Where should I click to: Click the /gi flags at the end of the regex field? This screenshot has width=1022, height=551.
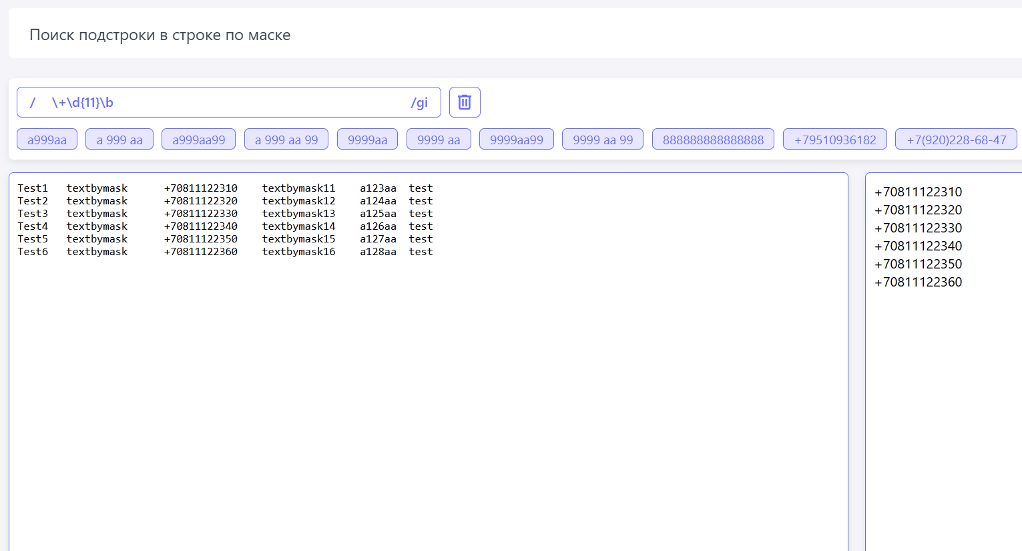point(419,103)
